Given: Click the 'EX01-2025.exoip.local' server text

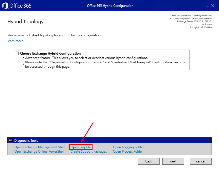Looking at the screenshot, I should click(179, 19).
